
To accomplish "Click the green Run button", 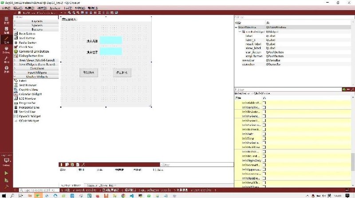I will click(x=6, y=173).
